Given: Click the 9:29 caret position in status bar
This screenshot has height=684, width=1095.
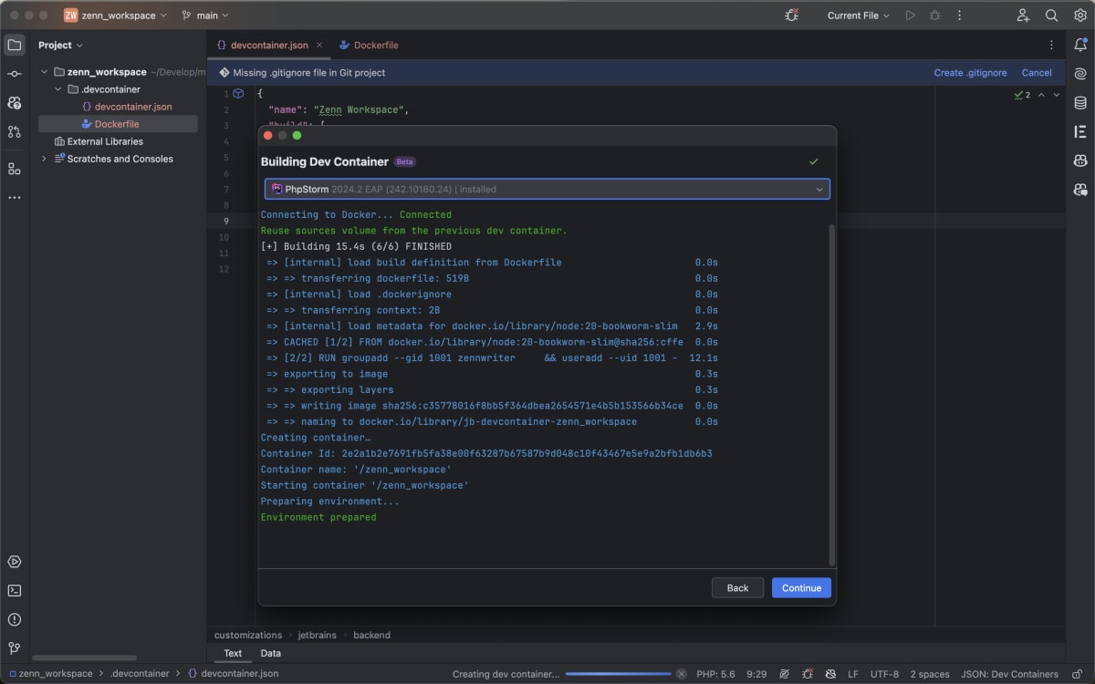Looking at the screenshot, I should coord(756,674).
